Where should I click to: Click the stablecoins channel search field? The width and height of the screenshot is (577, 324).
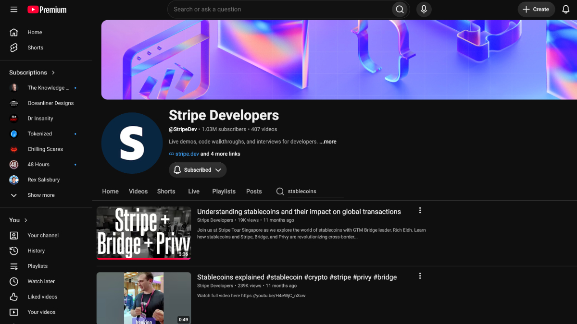tap(315, 191)
